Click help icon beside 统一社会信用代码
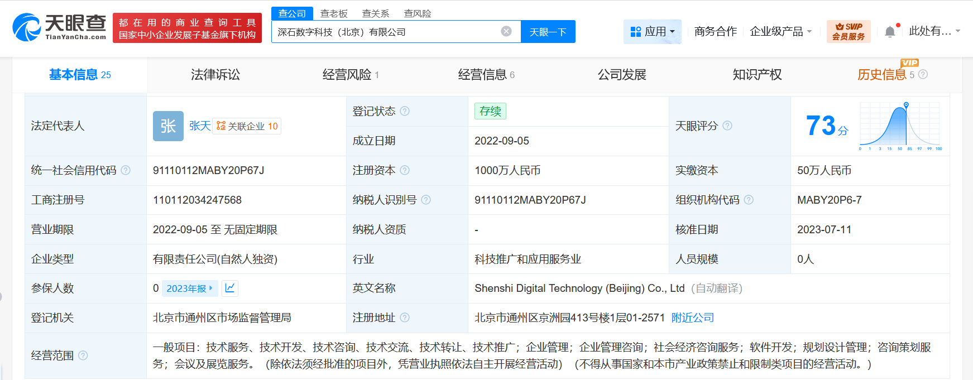This screenshot has width=973, height=380. click(x=126, y=170)
